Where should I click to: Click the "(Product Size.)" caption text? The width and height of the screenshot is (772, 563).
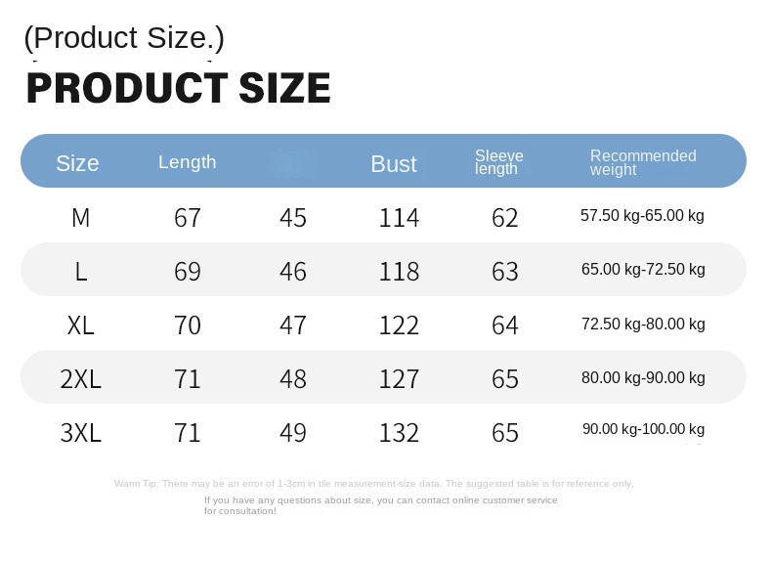pos(124,37)
